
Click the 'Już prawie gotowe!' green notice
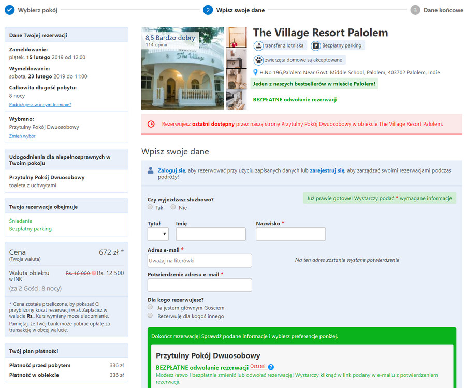380,198
